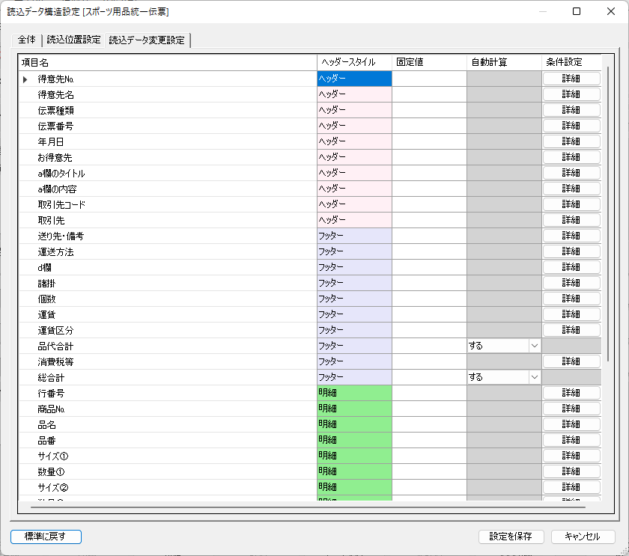629x556 pixels.
Task: Click the 条件設定 column header
Action: tap(571, 63)
